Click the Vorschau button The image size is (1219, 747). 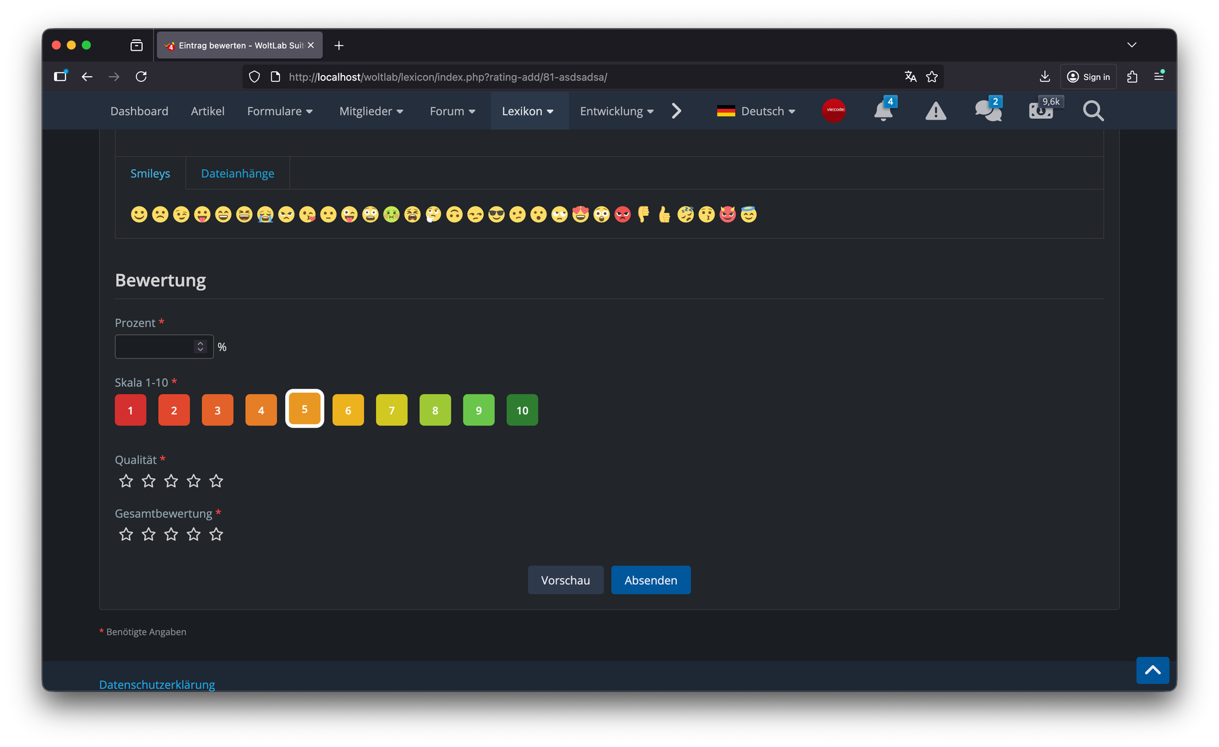(x=565, y=580)
